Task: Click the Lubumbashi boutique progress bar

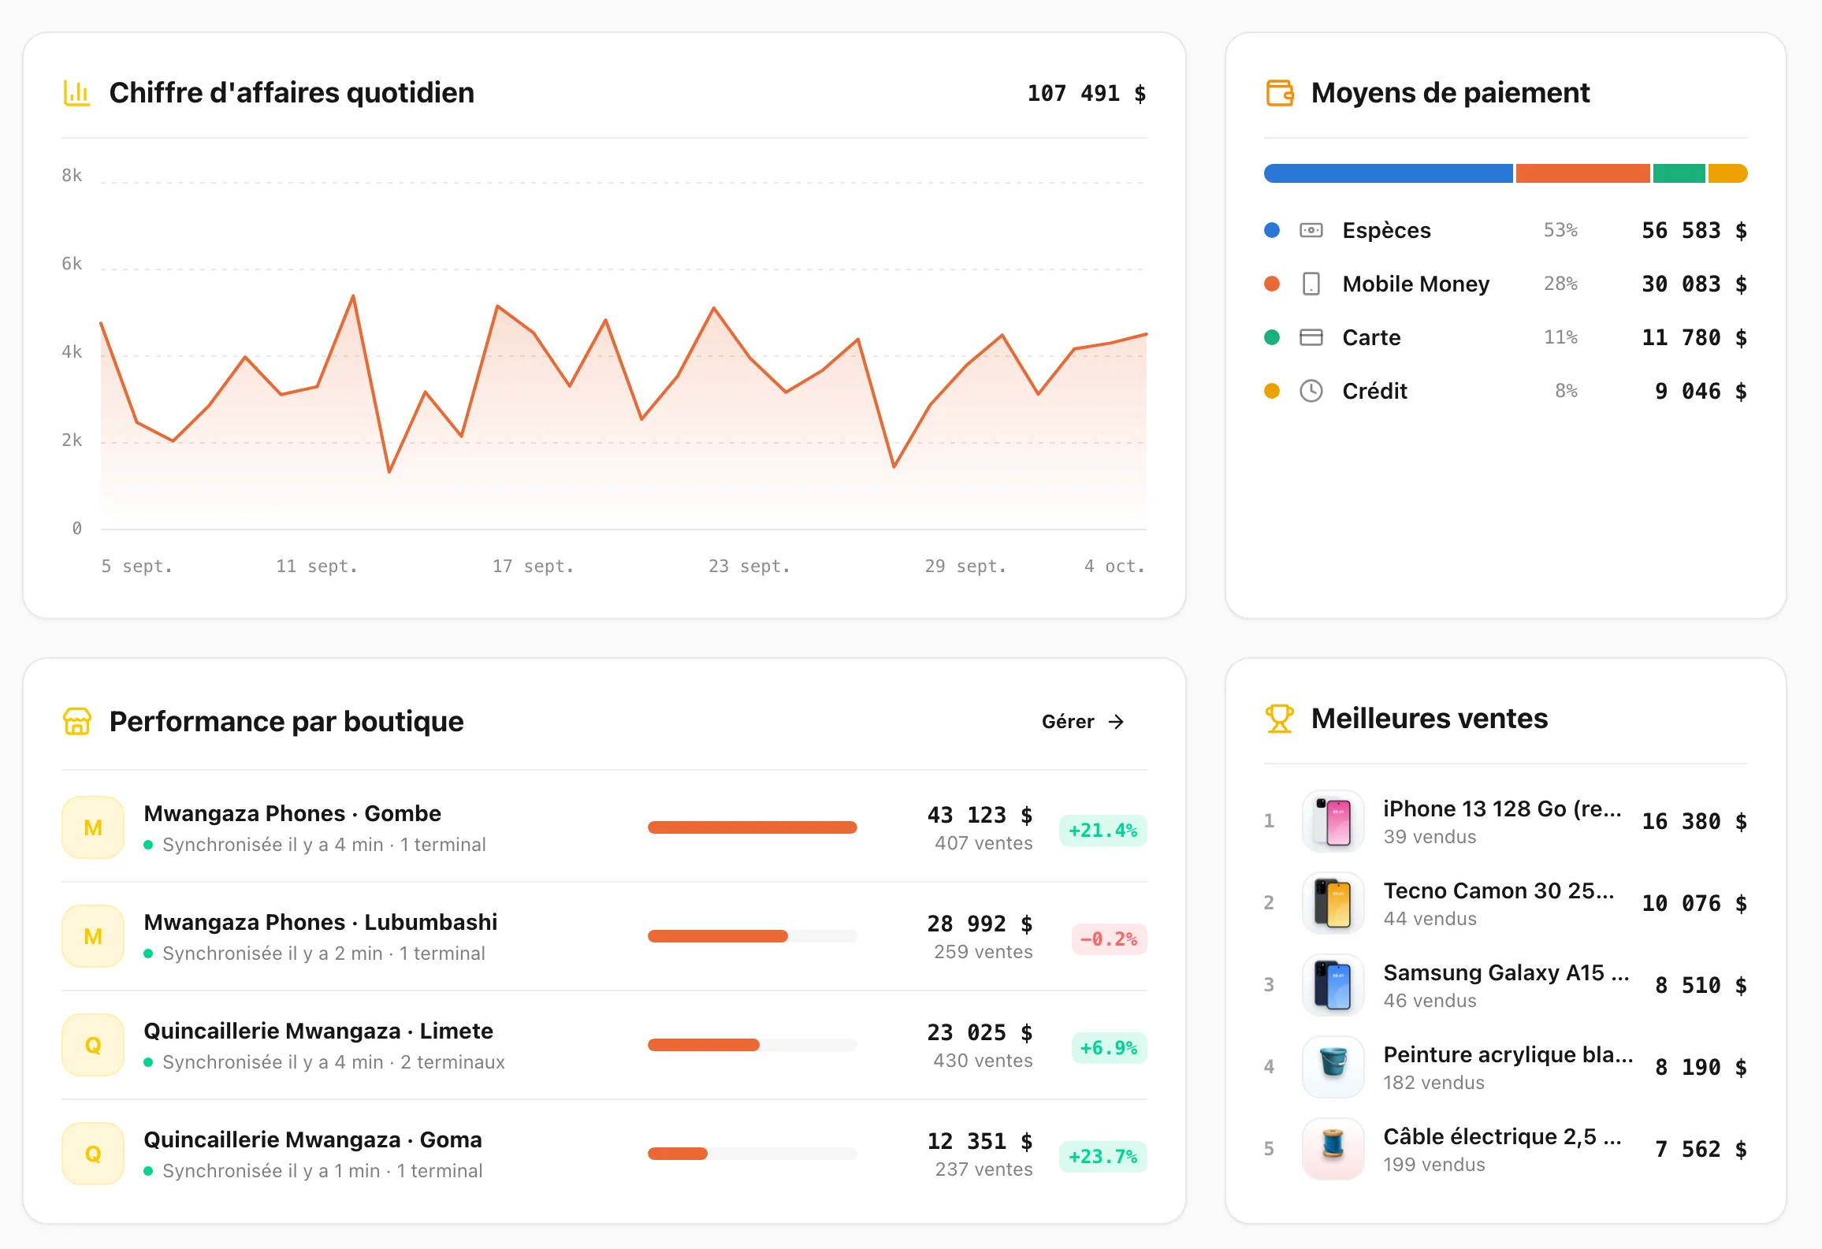Action: (752, 936)
